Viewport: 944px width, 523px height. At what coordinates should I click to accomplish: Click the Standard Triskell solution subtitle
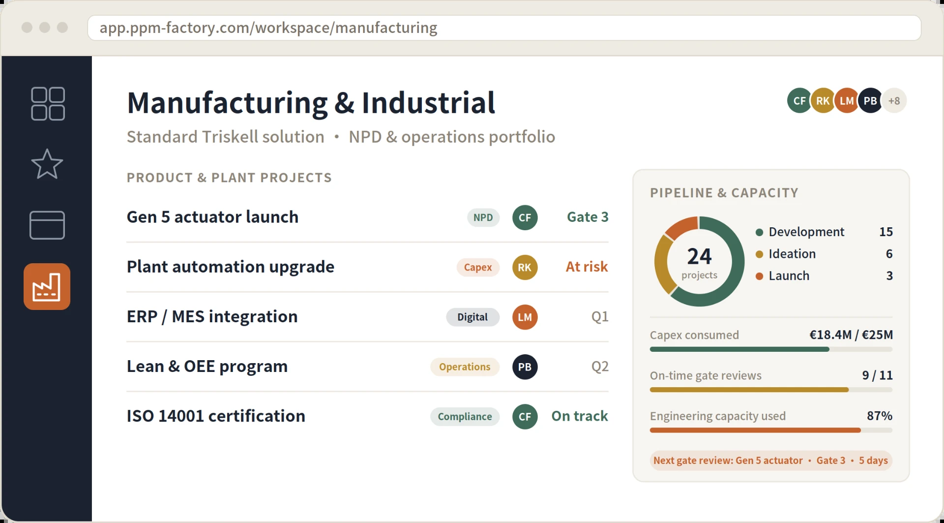(x=226, y=137)
